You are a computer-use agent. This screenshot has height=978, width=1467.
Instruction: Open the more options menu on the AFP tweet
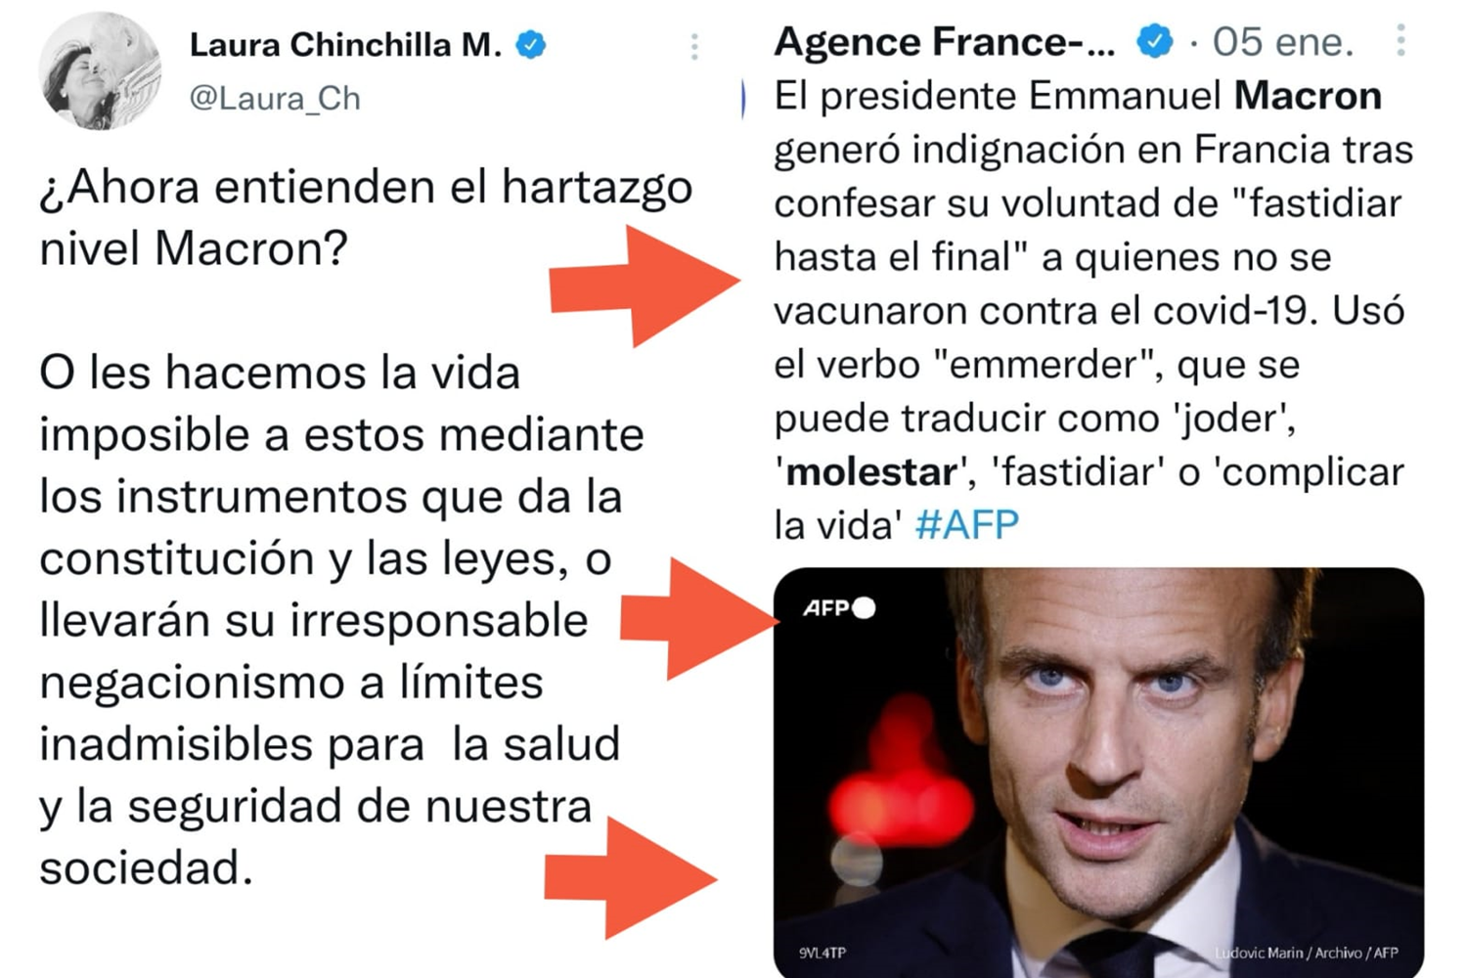1401,40
